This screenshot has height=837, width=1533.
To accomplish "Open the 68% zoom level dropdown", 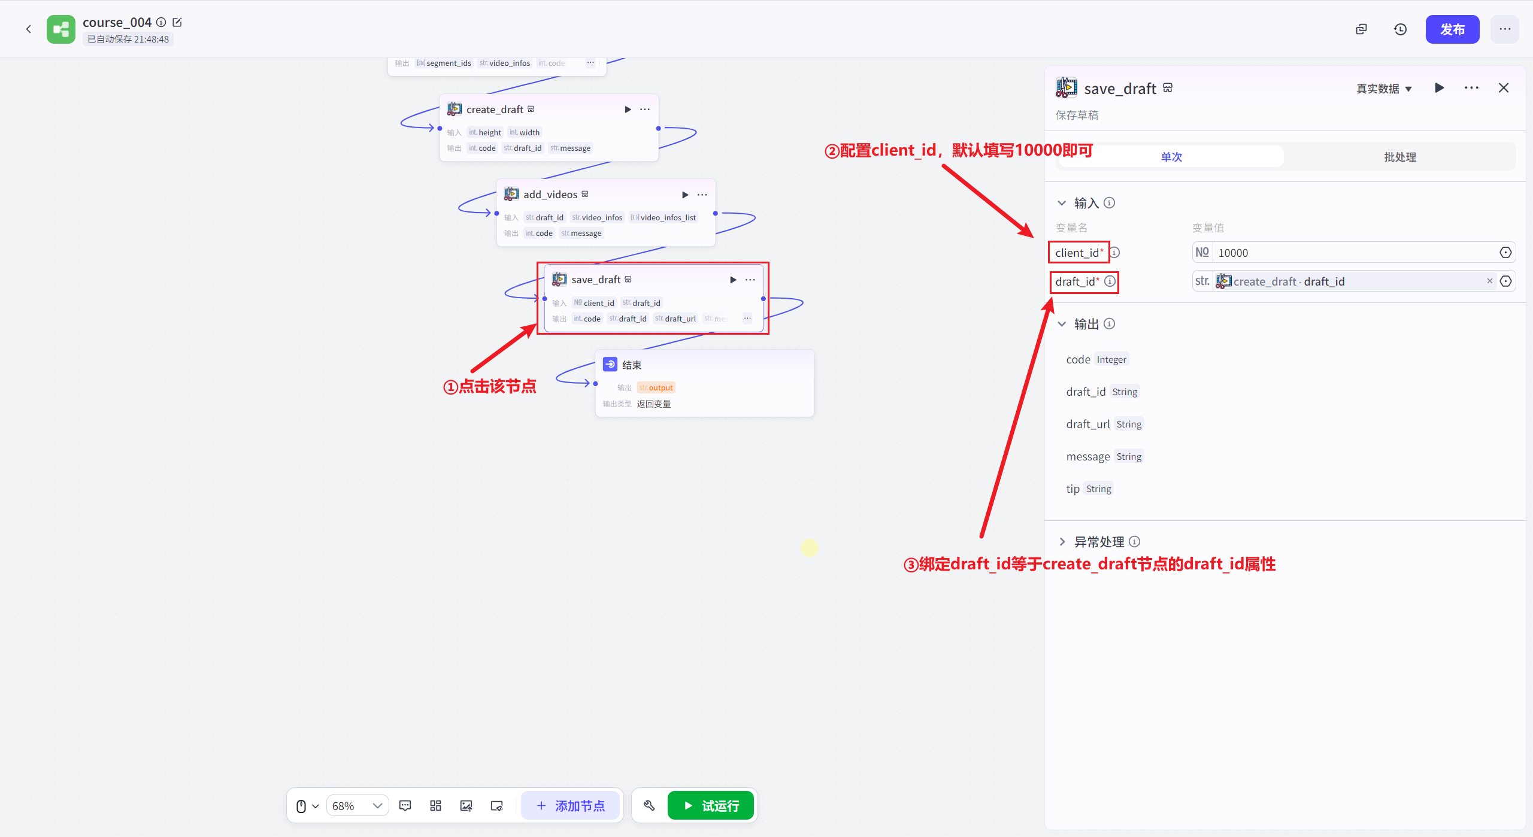I will click(x=357, y=805).
